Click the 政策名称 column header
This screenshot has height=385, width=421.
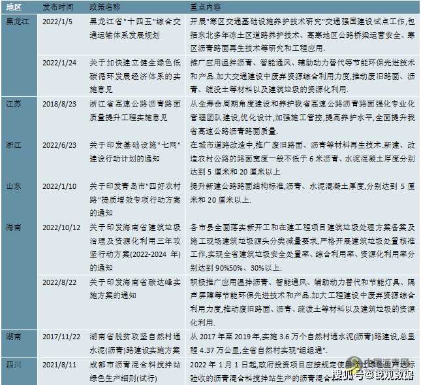(105, 7)
